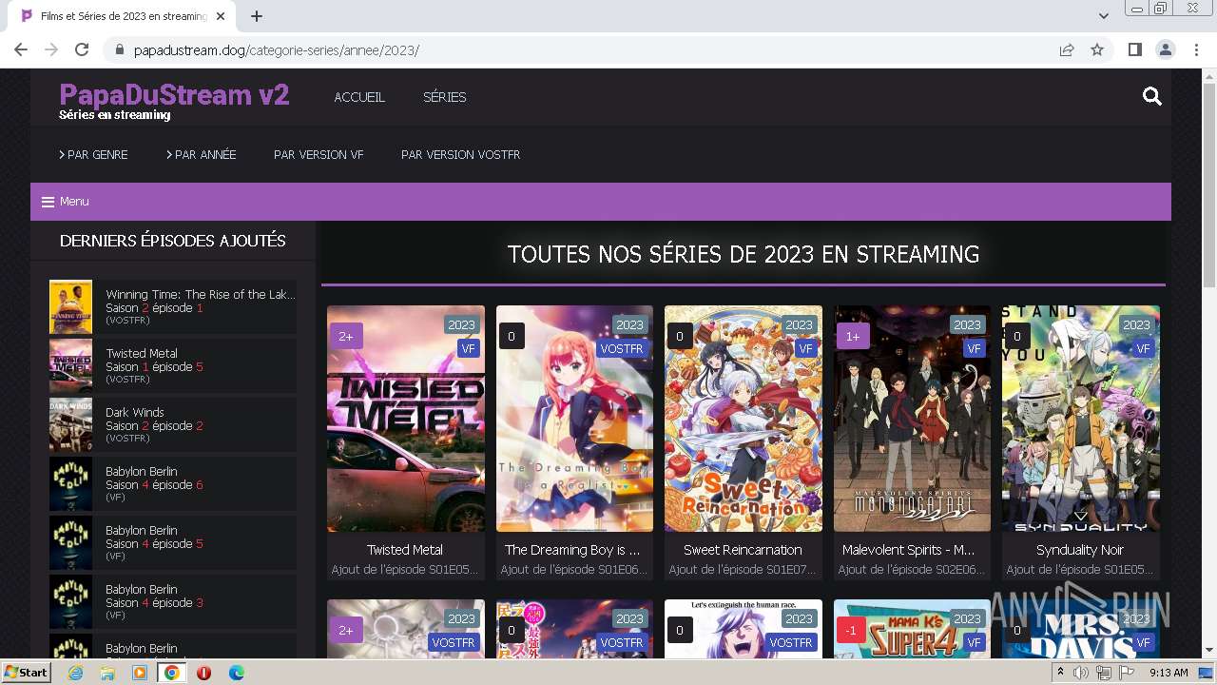Click the volume speaker tray icon
This screenshot has width=1217, height=685.
[x=1081, y=673]
